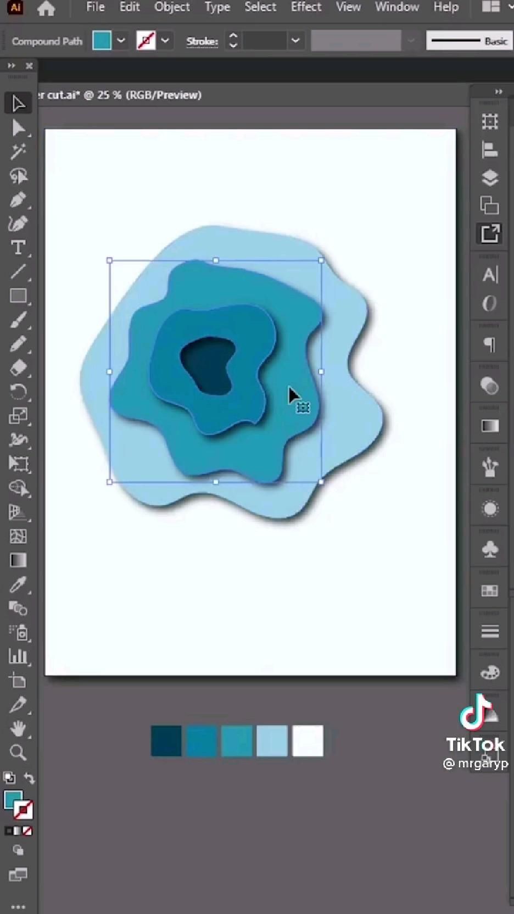Viewport: 514px width, 914px height.
Task: Select the Pencil tool
Action: [18, 344]
